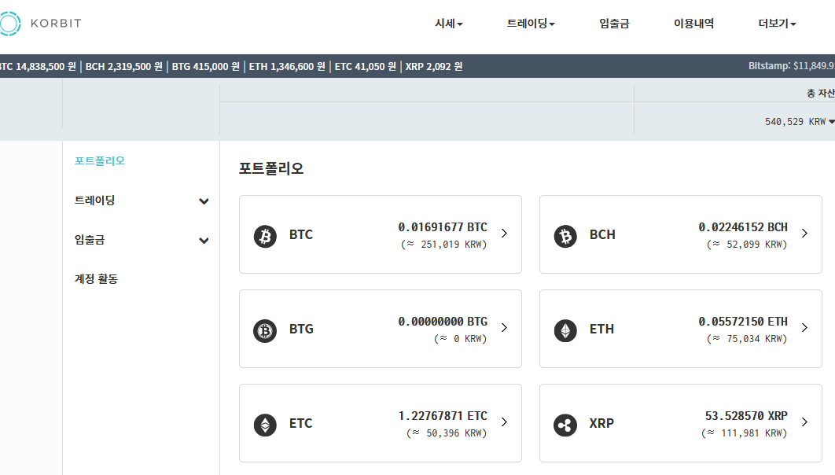Click the ETH diamond icon

coord(565,330)
